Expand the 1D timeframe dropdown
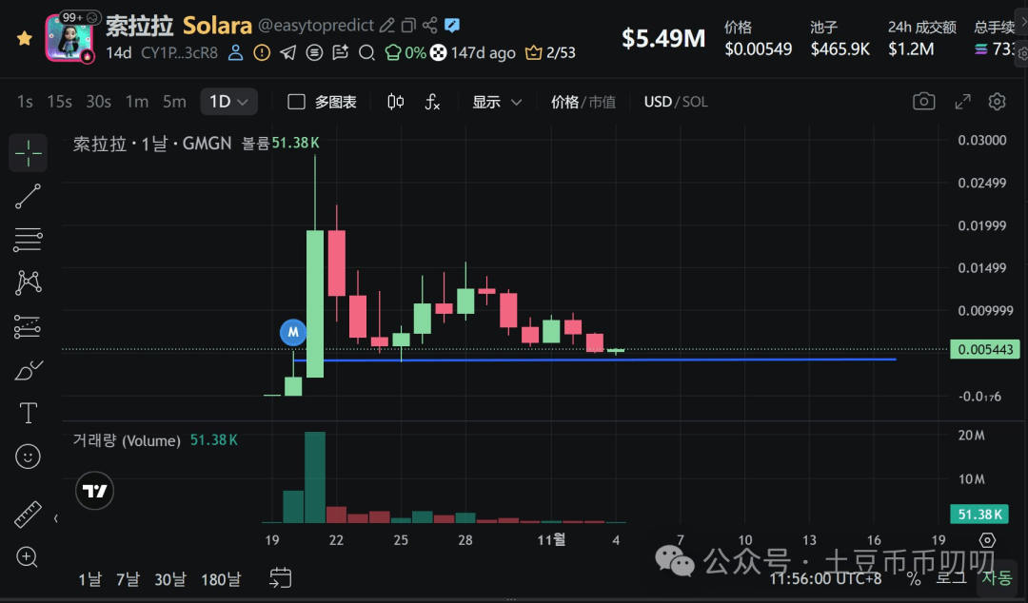Screen dimensions: 1028x603 228,102
